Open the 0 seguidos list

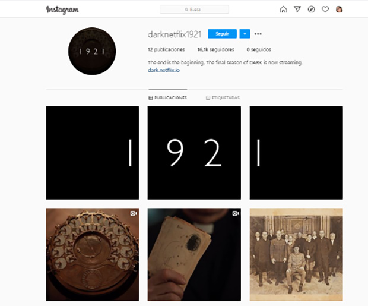[x=259, y=49]
